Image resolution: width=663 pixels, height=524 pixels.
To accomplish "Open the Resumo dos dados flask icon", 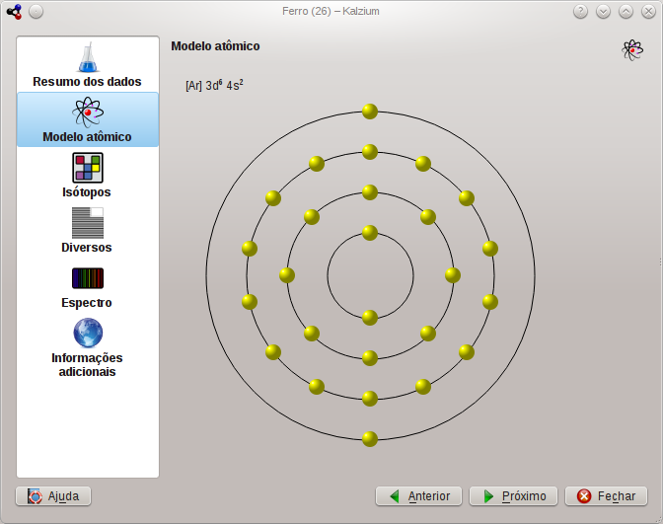I will point(88,57).
